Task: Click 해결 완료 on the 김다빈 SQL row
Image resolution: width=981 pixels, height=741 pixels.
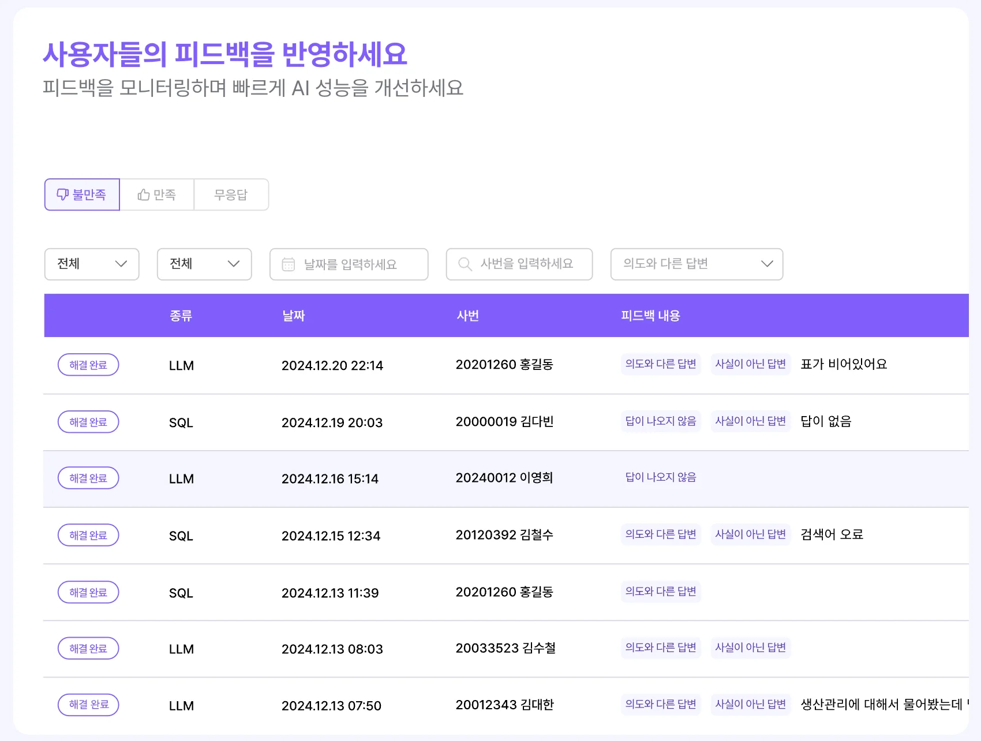Action: 88,422
